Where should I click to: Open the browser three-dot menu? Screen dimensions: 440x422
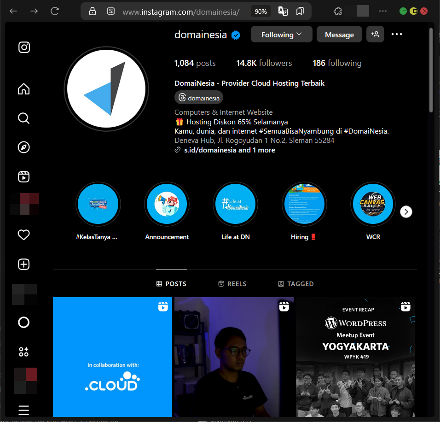point(383,11)
